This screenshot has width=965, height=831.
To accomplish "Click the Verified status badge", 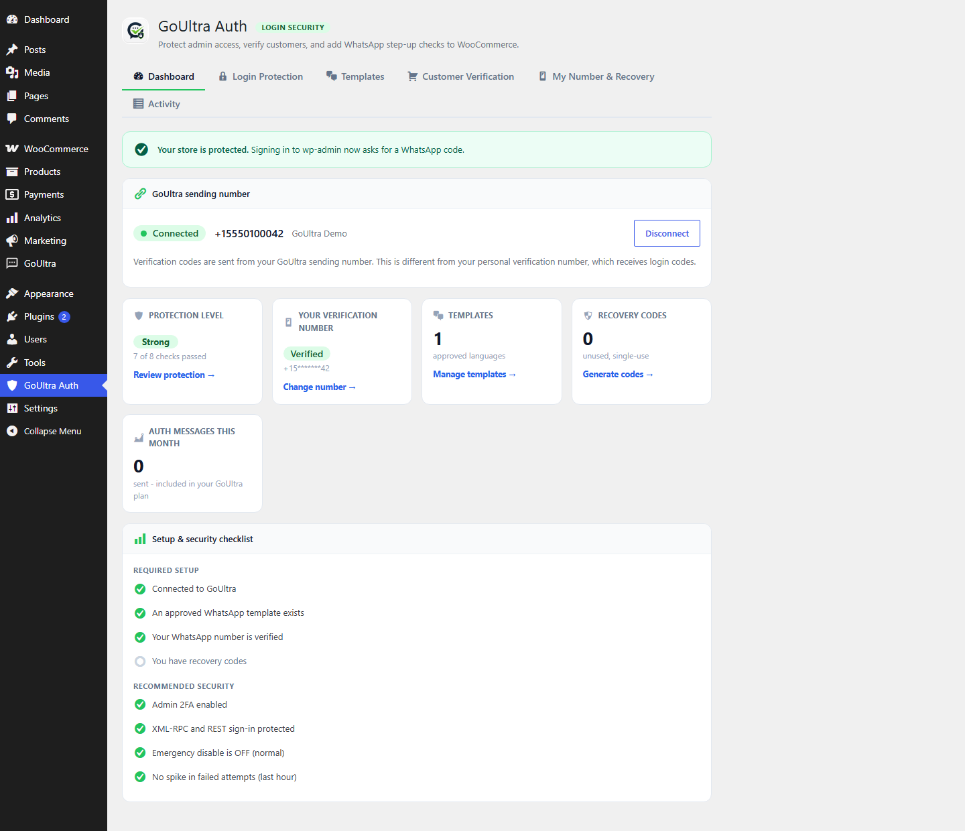I will point(306,354).
